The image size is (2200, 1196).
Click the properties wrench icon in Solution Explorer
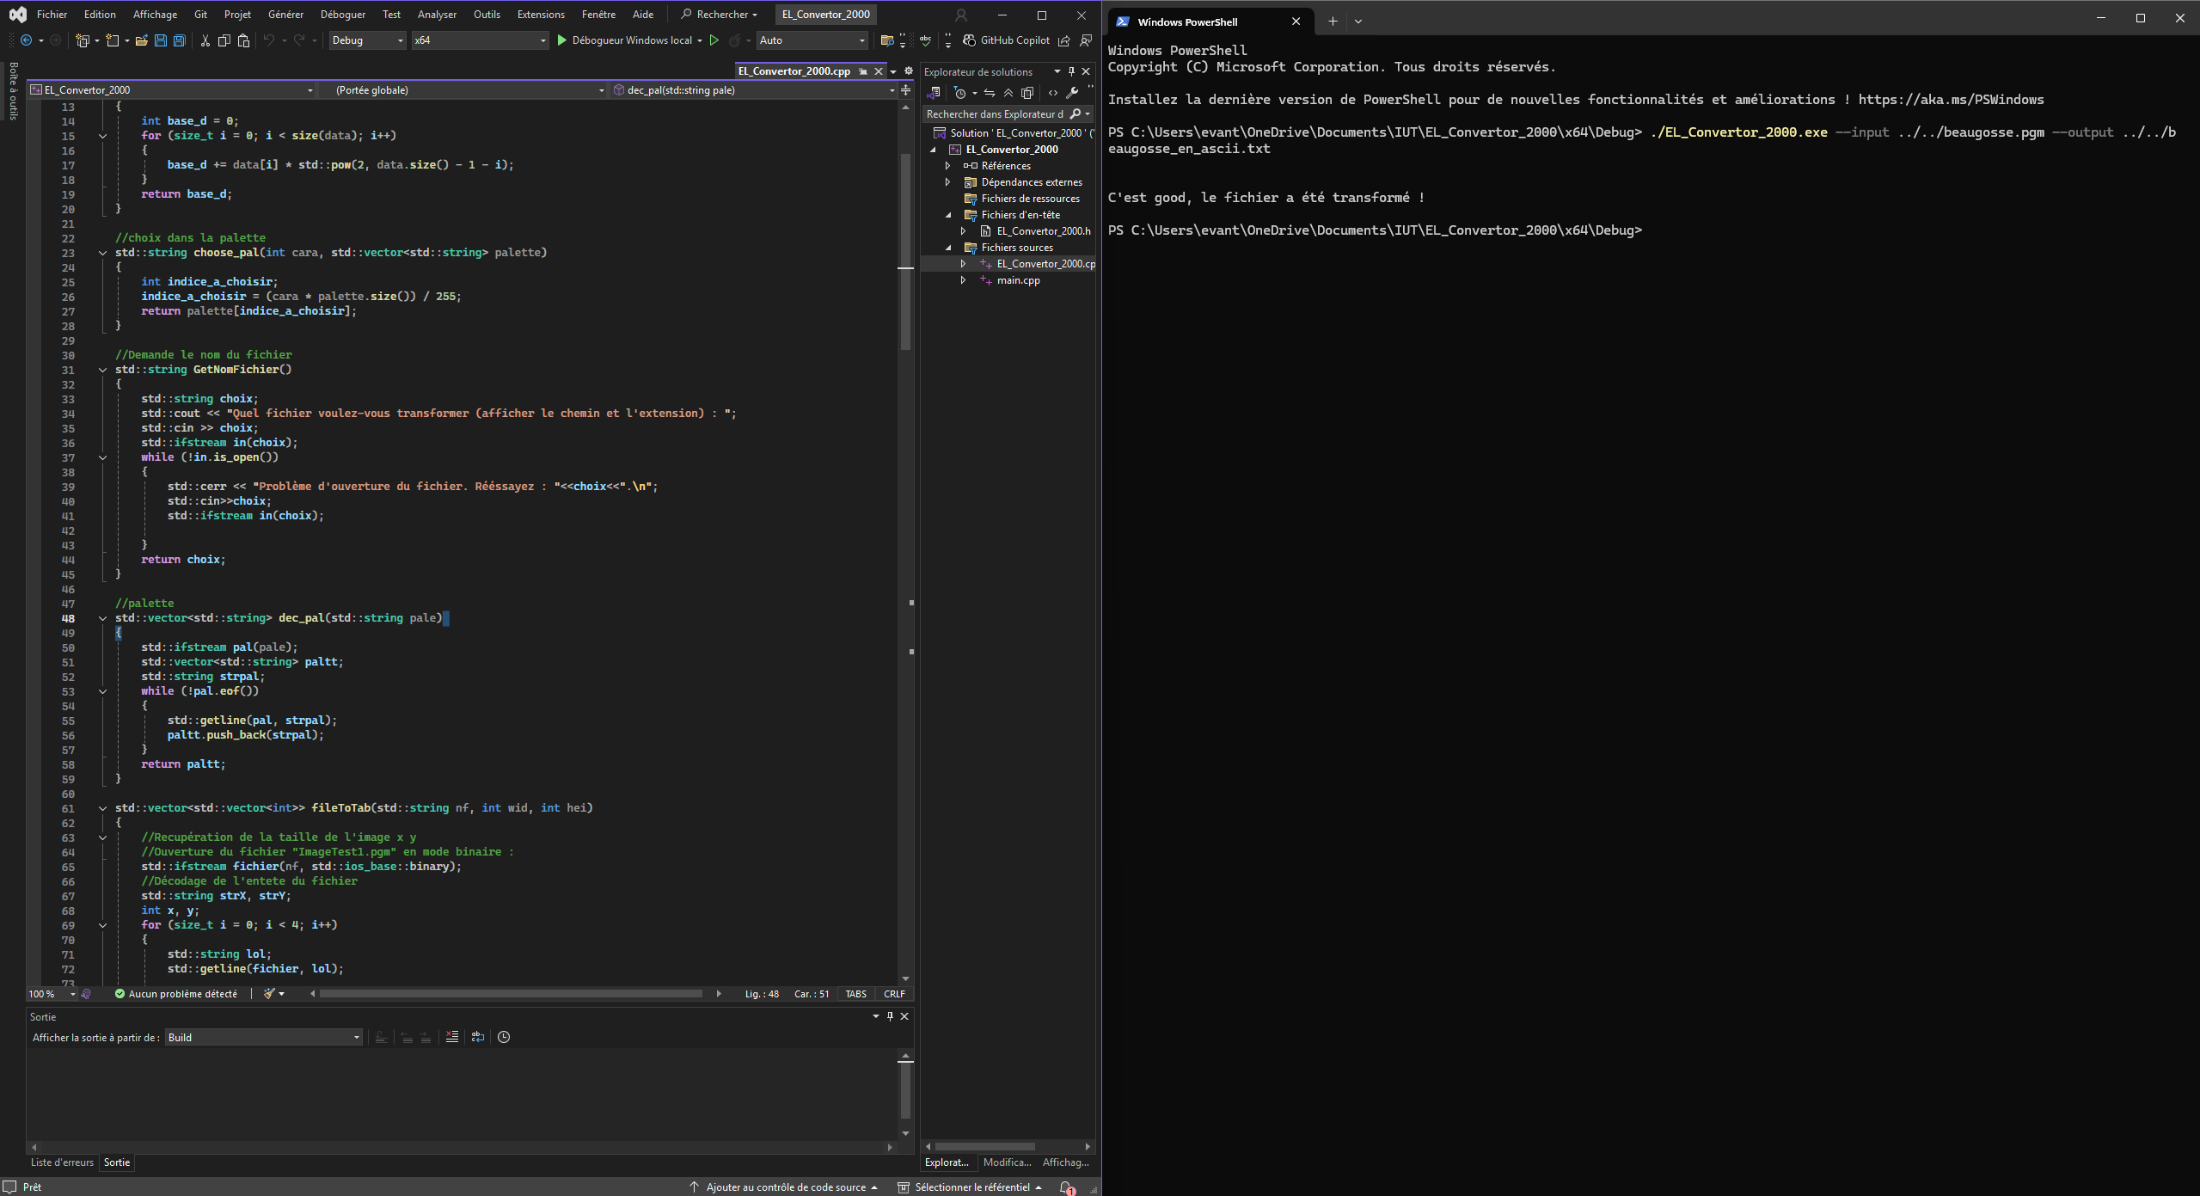(x=1072, y=93)
